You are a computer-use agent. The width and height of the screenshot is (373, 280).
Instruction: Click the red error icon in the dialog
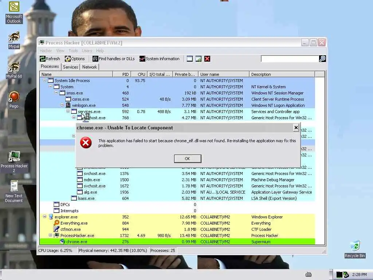[x=86, y=143]
